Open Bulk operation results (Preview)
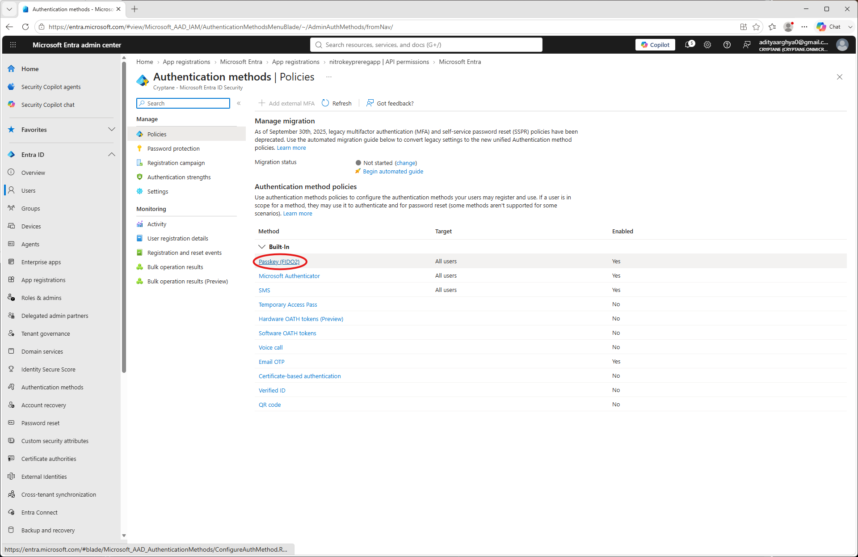Viewport: 858px width, 557px height. [188, 281]
